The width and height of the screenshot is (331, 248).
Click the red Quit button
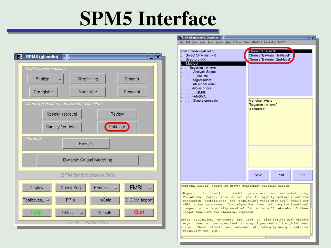(139, 212)
